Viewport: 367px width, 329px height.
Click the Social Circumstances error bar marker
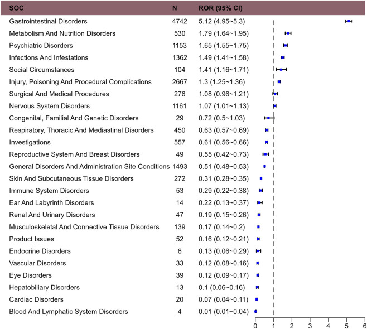click(x=281, y=70)
